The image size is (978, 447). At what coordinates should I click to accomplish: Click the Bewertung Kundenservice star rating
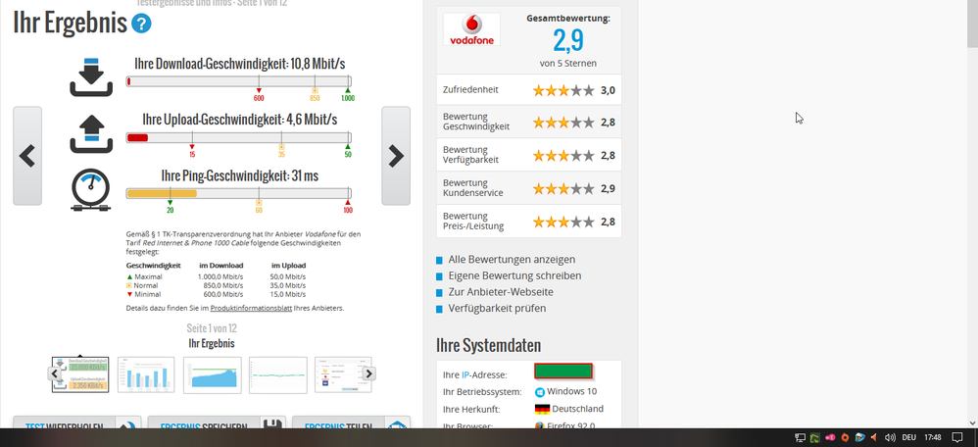point(563,188)
